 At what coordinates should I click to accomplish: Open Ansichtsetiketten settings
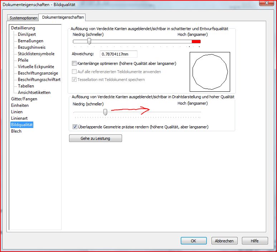(34, 92)
